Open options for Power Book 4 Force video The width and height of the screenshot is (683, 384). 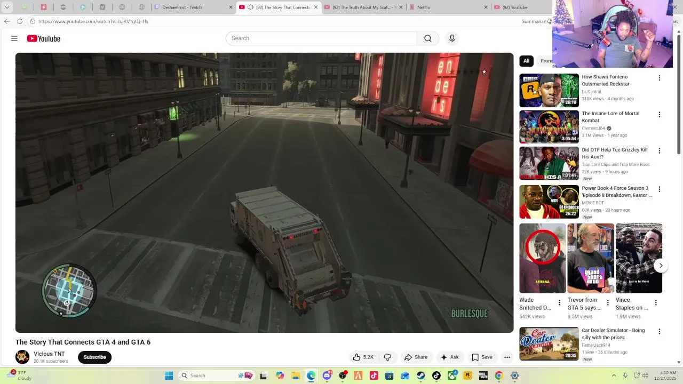tap(659, 189)
